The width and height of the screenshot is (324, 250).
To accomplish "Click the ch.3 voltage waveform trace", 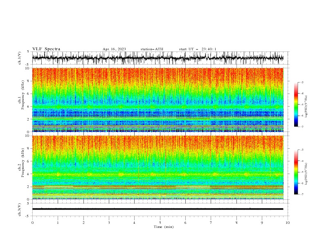I will tap(157, 209).
